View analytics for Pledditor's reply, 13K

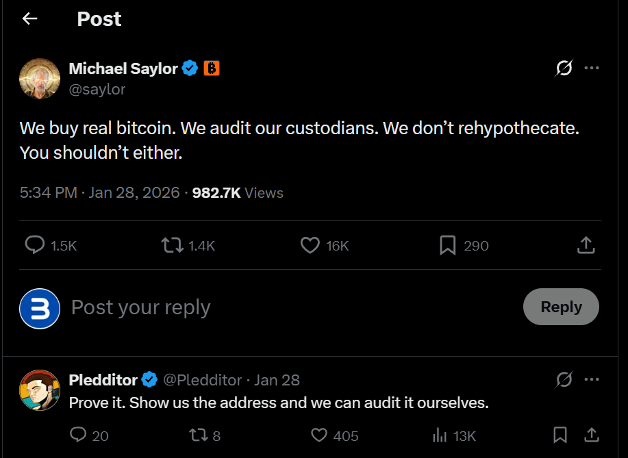point(438,435)
